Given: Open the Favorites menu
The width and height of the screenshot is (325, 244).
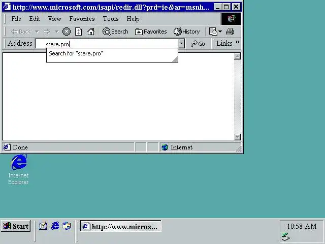Looking at the screenshot, I should pos(82,19).
